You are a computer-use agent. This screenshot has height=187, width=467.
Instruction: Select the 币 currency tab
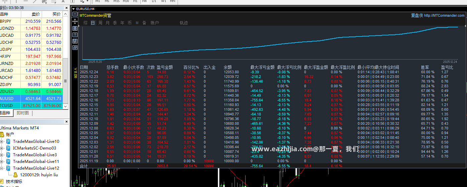130,23
